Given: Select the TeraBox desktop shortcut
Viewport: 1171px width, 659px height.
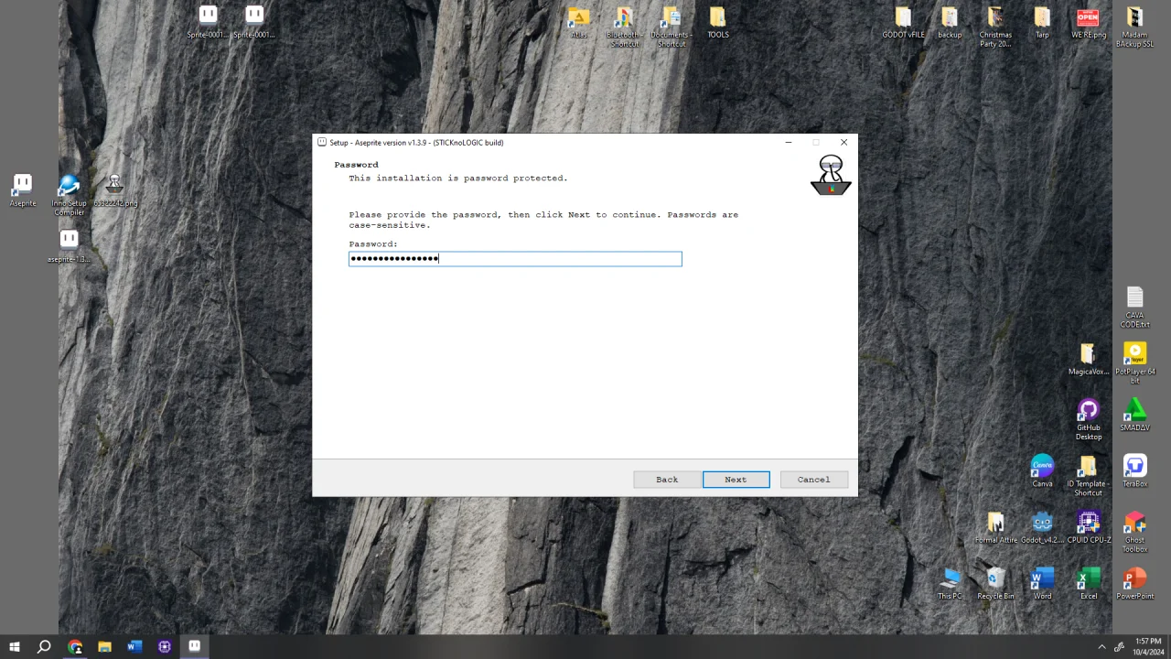Looking at the screenshot, I should [1134, 470].
